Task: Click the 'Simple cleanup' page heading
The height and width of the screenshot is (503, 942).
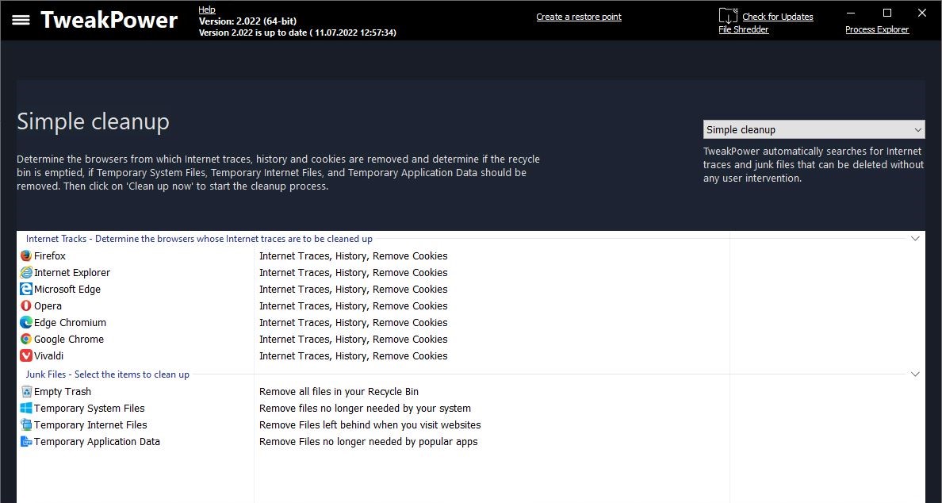Action: coord(93,121)
